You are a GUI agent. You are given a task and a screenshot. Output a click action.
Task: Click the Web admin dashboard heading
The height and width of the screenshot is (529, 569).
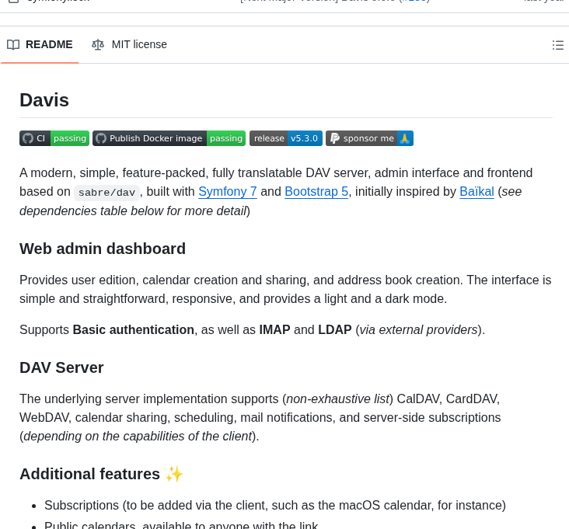tap(103, 249)
